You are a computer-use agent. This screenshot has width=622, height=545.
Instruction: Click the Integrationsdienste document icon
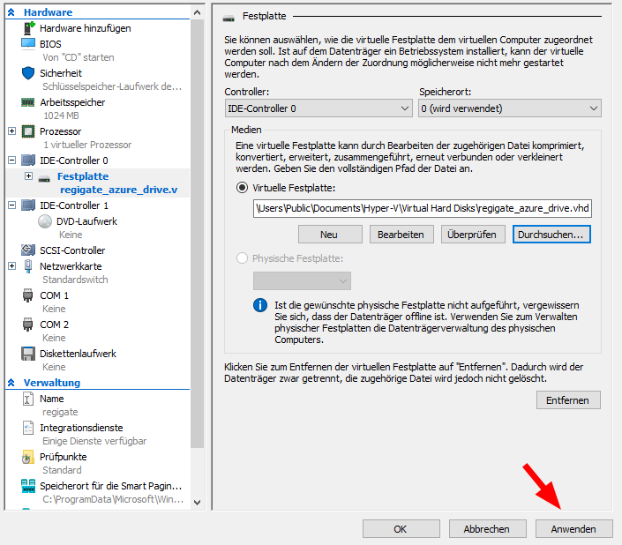point(28,428)
